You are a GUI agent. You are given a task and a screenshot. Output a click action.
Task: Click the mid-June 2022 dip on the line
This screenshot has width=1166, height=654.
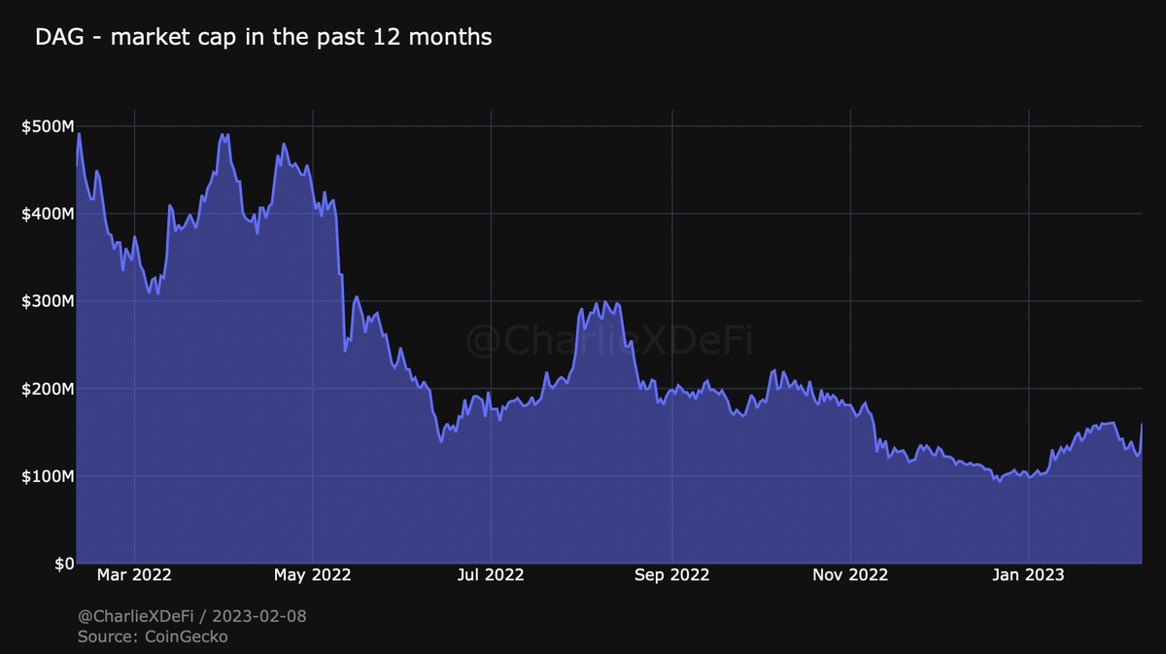tap(441, 441)
